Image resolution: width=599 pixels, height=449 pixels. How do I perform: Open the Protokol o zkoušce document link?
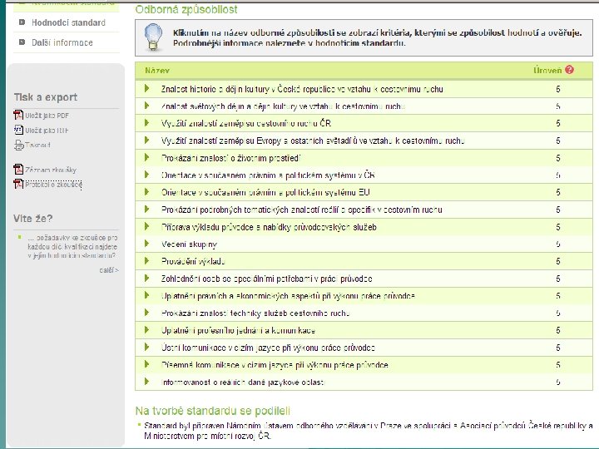54,185
